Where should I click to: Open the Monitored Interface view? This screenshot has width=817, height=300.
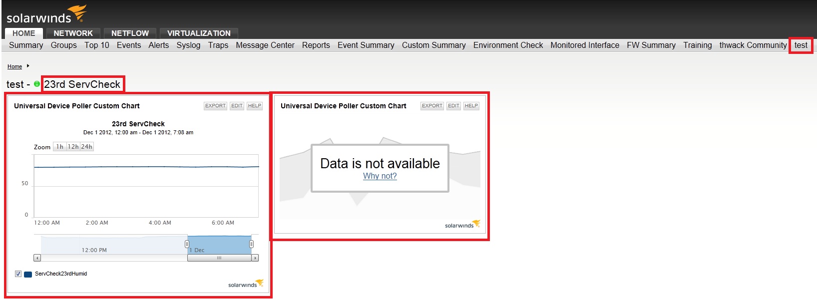pyautogui.click(x=585, y=45)
